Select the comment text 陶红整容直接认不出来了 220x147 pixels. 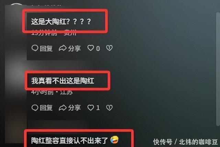pyautogui.click(x=69, y=140)
